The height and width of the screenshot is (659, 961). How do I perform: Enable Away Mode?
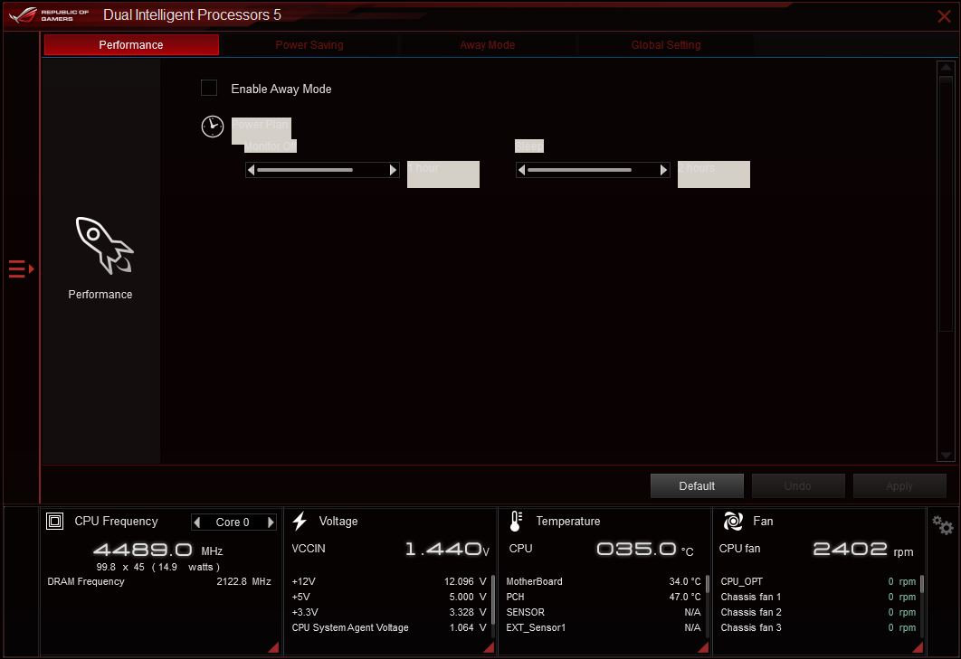click(x=209, y=88)
